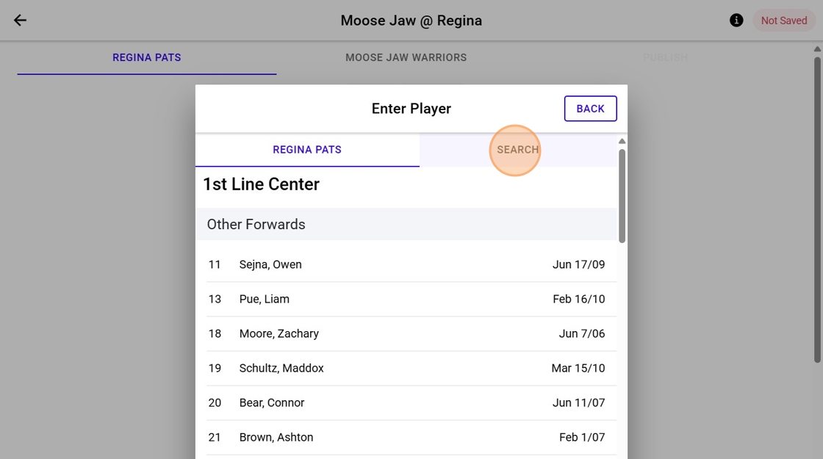Open the game info icon
Viewport: 823px width, 459px height.
(736, 21)
